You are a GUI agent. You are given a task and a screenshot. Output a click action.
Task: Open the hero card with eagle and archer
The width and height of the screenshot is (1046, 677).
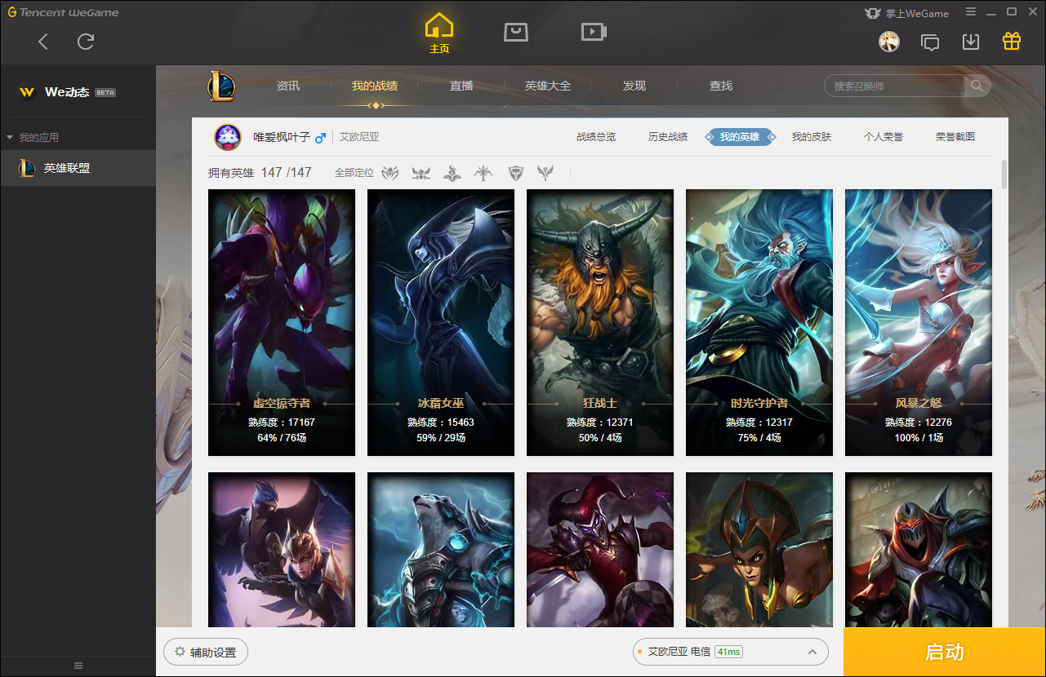coord(282,550)
